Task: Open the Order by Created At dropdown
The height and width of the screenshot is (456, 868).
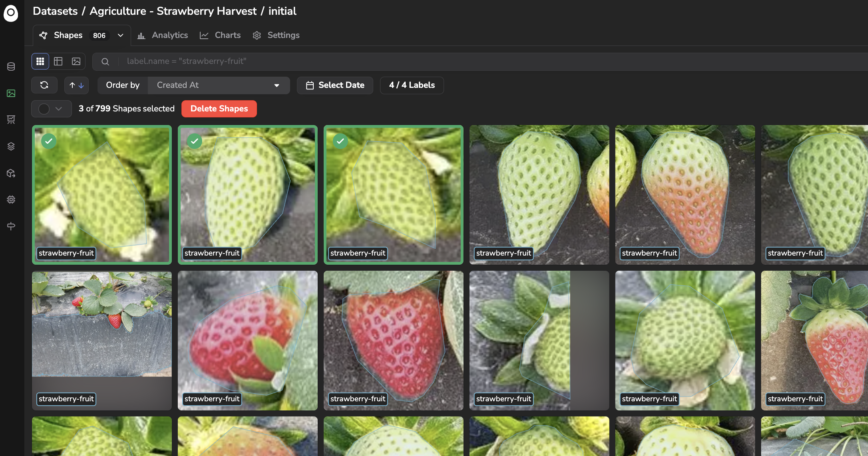Action: click(219, 85)
